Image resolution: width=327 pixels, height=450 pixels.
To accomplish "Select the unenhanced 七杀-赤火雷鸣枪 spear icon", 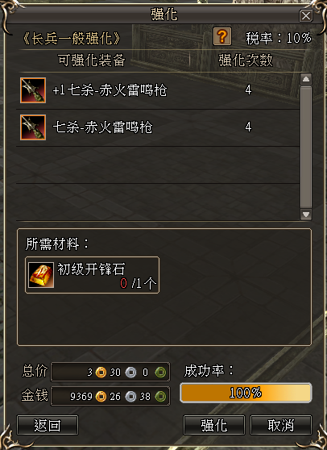I will pyautogui.click(x=33, y=127).
